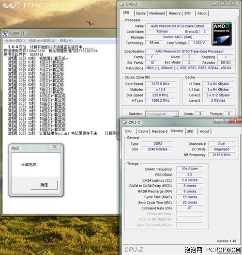Screen dimensions: 242x255
Task: Click the Version 1.48 label
Action: pos(227,241)
